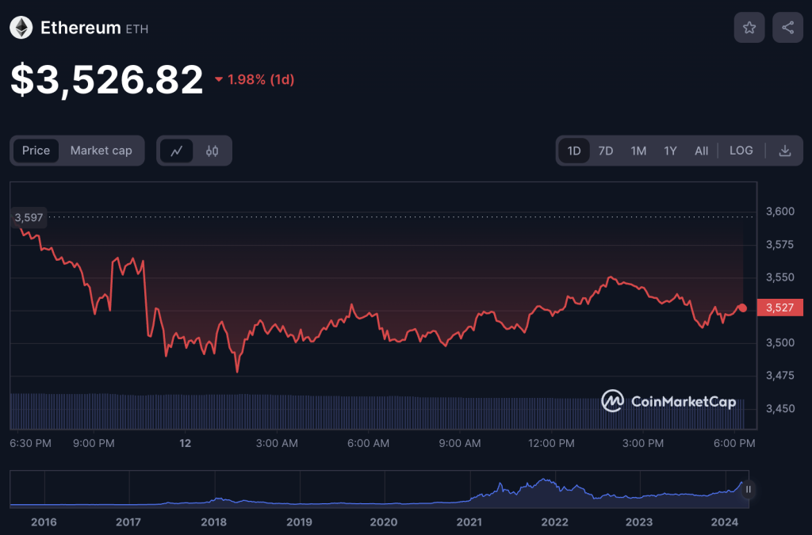Select the 1D time range
The height and width of the screenshot is (535, 812).
pos(573,151)
